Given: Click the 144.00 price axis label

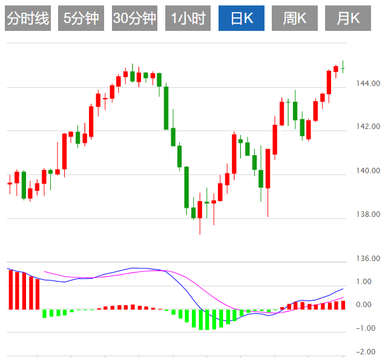Looking at the screenshot, I should pyautogui.click(x=368, y=83).
